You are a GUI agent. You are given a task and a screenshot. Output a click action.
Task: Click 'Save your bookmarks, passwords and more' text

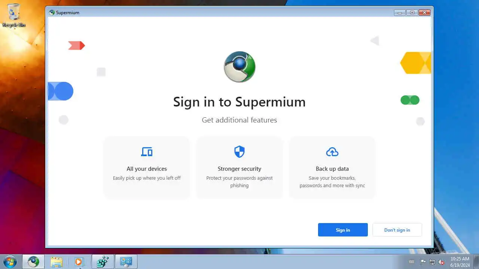[332, 182]
